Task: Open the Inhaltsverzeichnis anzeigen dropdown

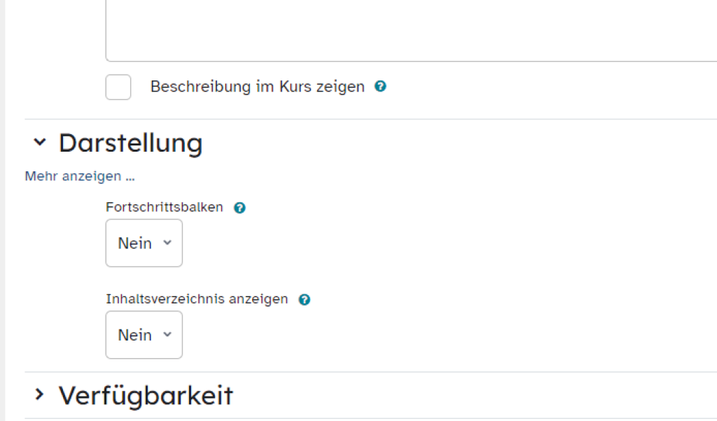Action: pos(144,335)
